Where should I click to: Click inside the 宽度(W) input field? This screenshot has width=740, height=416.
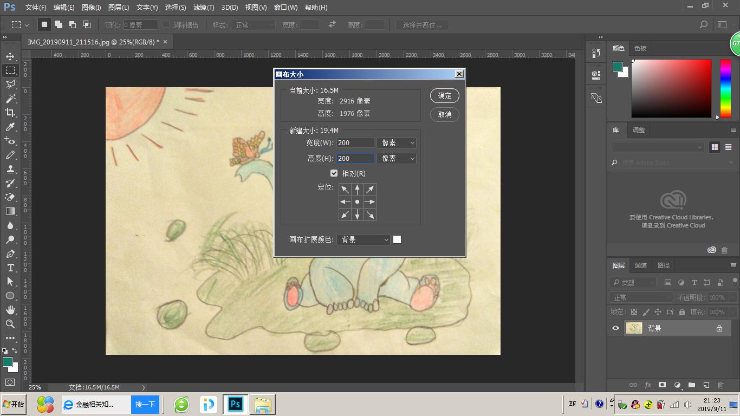(355, 142)
